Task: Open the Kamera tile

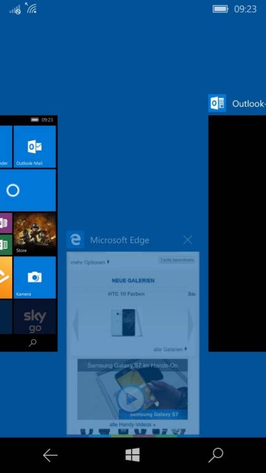Action: pyautogui.click(x=34, y=277)
